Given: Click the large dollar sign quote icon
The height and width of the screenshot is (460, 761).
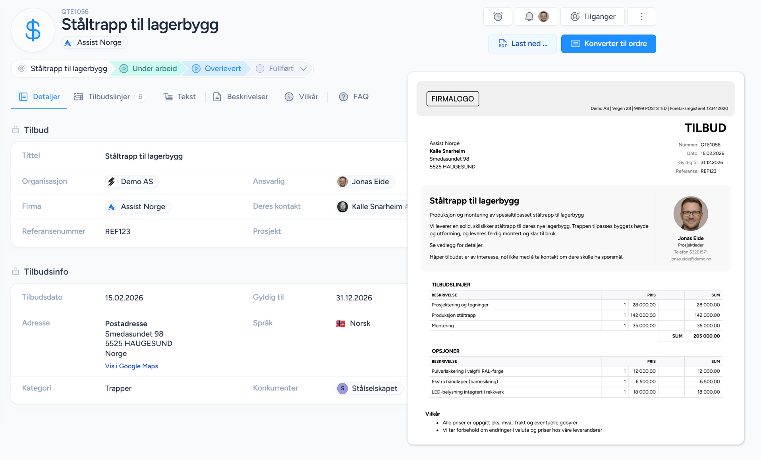Looking at the screenshot, I should click(x=33, y=30).
